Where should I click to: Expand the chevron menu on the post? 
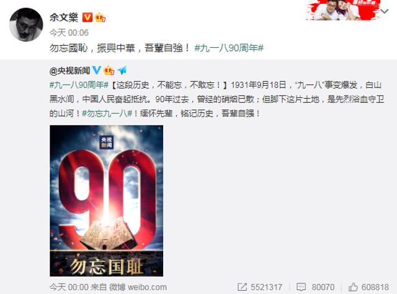(x=385, y=11)
